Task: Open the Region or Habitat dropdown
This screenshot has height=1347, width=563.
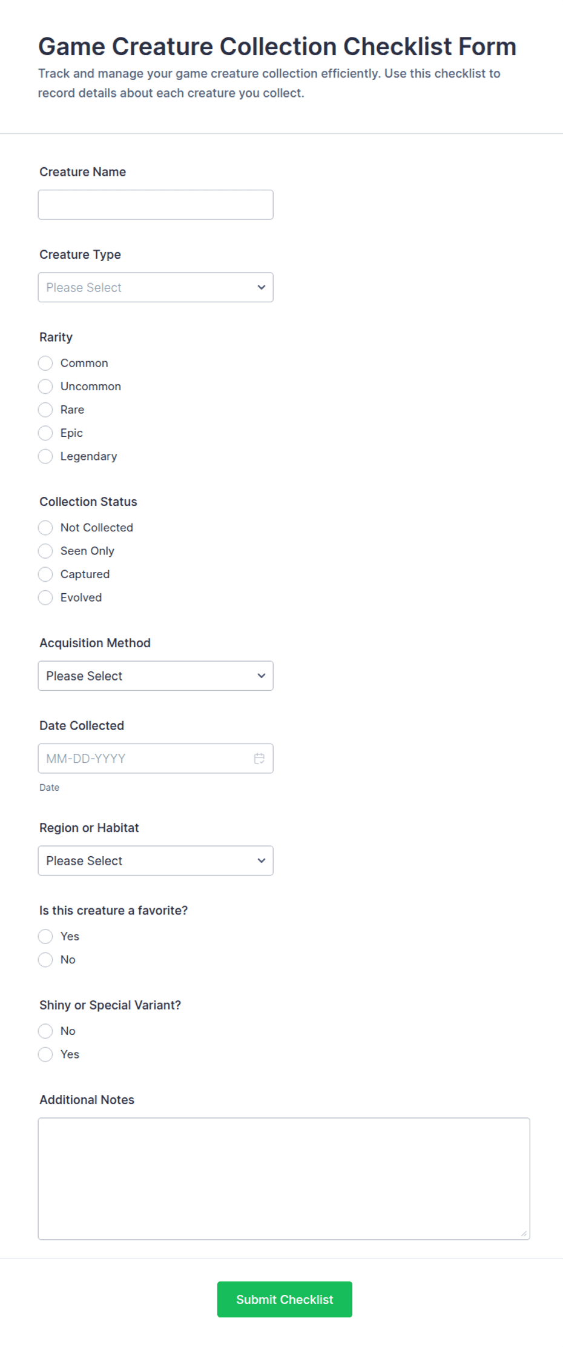Action: [x=156, y=860]
